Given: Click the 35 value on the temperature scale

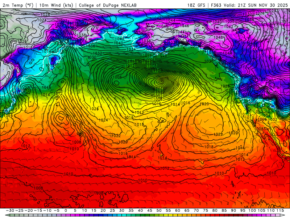Looking at the screenshot, I should (131, 210).
